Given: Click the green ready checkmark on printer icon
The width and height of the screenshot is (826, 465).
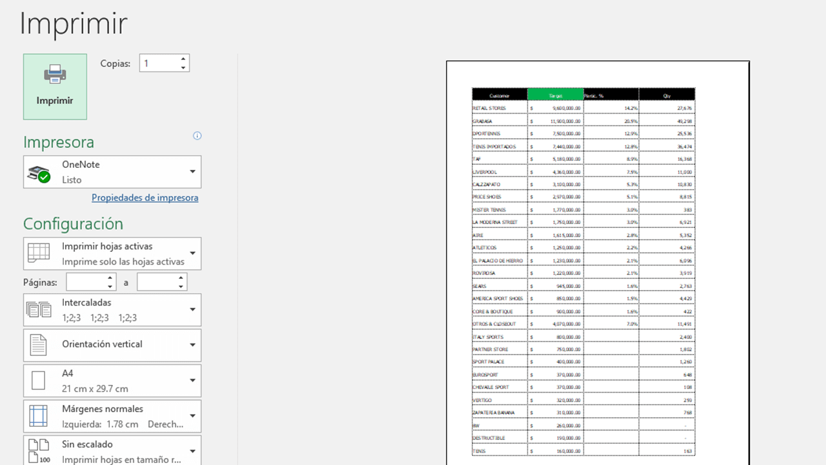Looking at the screenshot, I should tap(46, 177).
